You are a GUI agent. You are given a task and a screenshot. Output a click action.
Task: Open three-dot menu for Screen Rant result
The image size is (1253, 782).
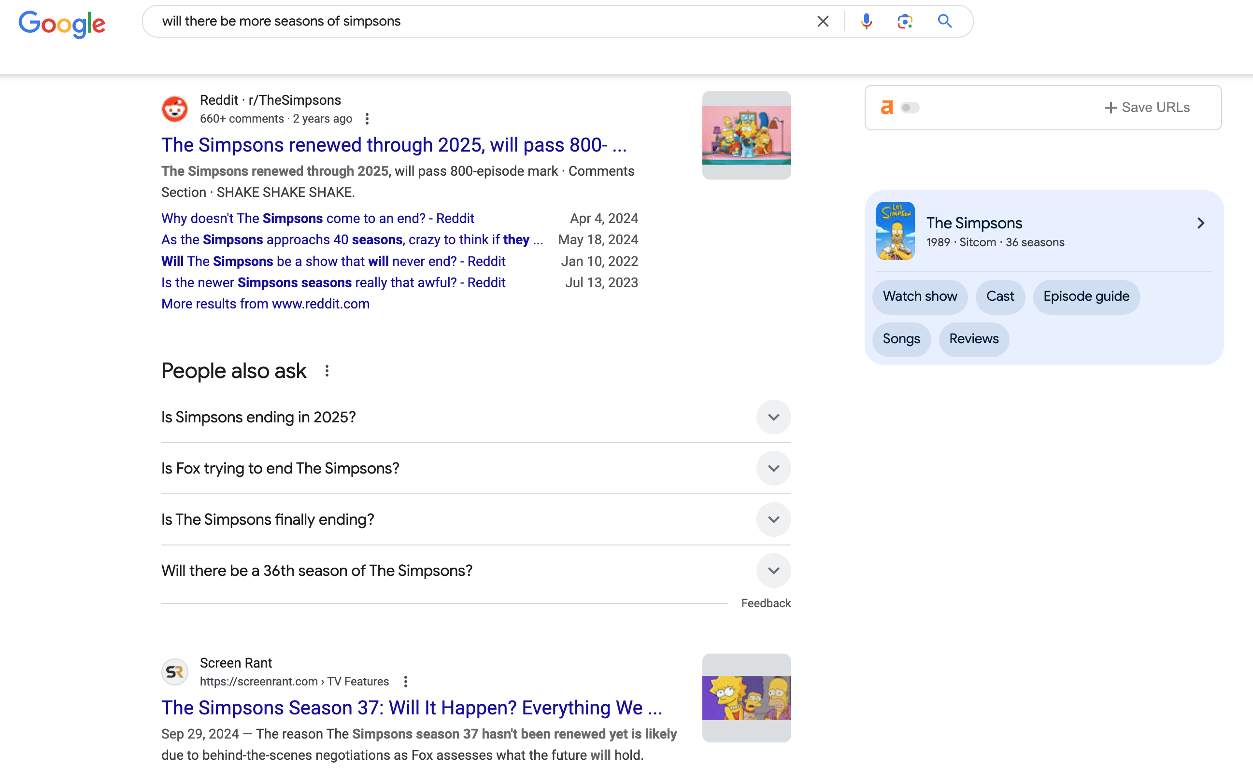point(406,682)
